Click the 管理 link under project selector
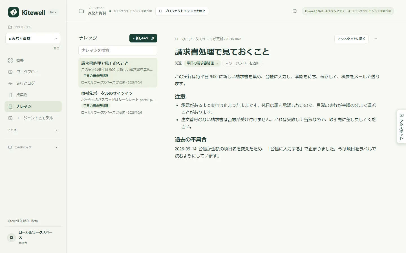The width and height of the screenshot is (406, 253). tap(56, 48)
